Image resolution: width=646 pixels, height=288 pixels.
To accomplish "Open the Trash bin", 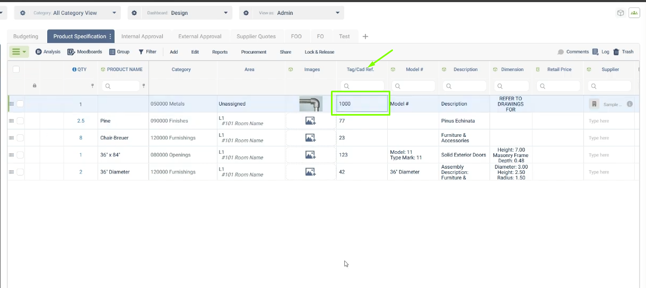I will click(623, 52).
